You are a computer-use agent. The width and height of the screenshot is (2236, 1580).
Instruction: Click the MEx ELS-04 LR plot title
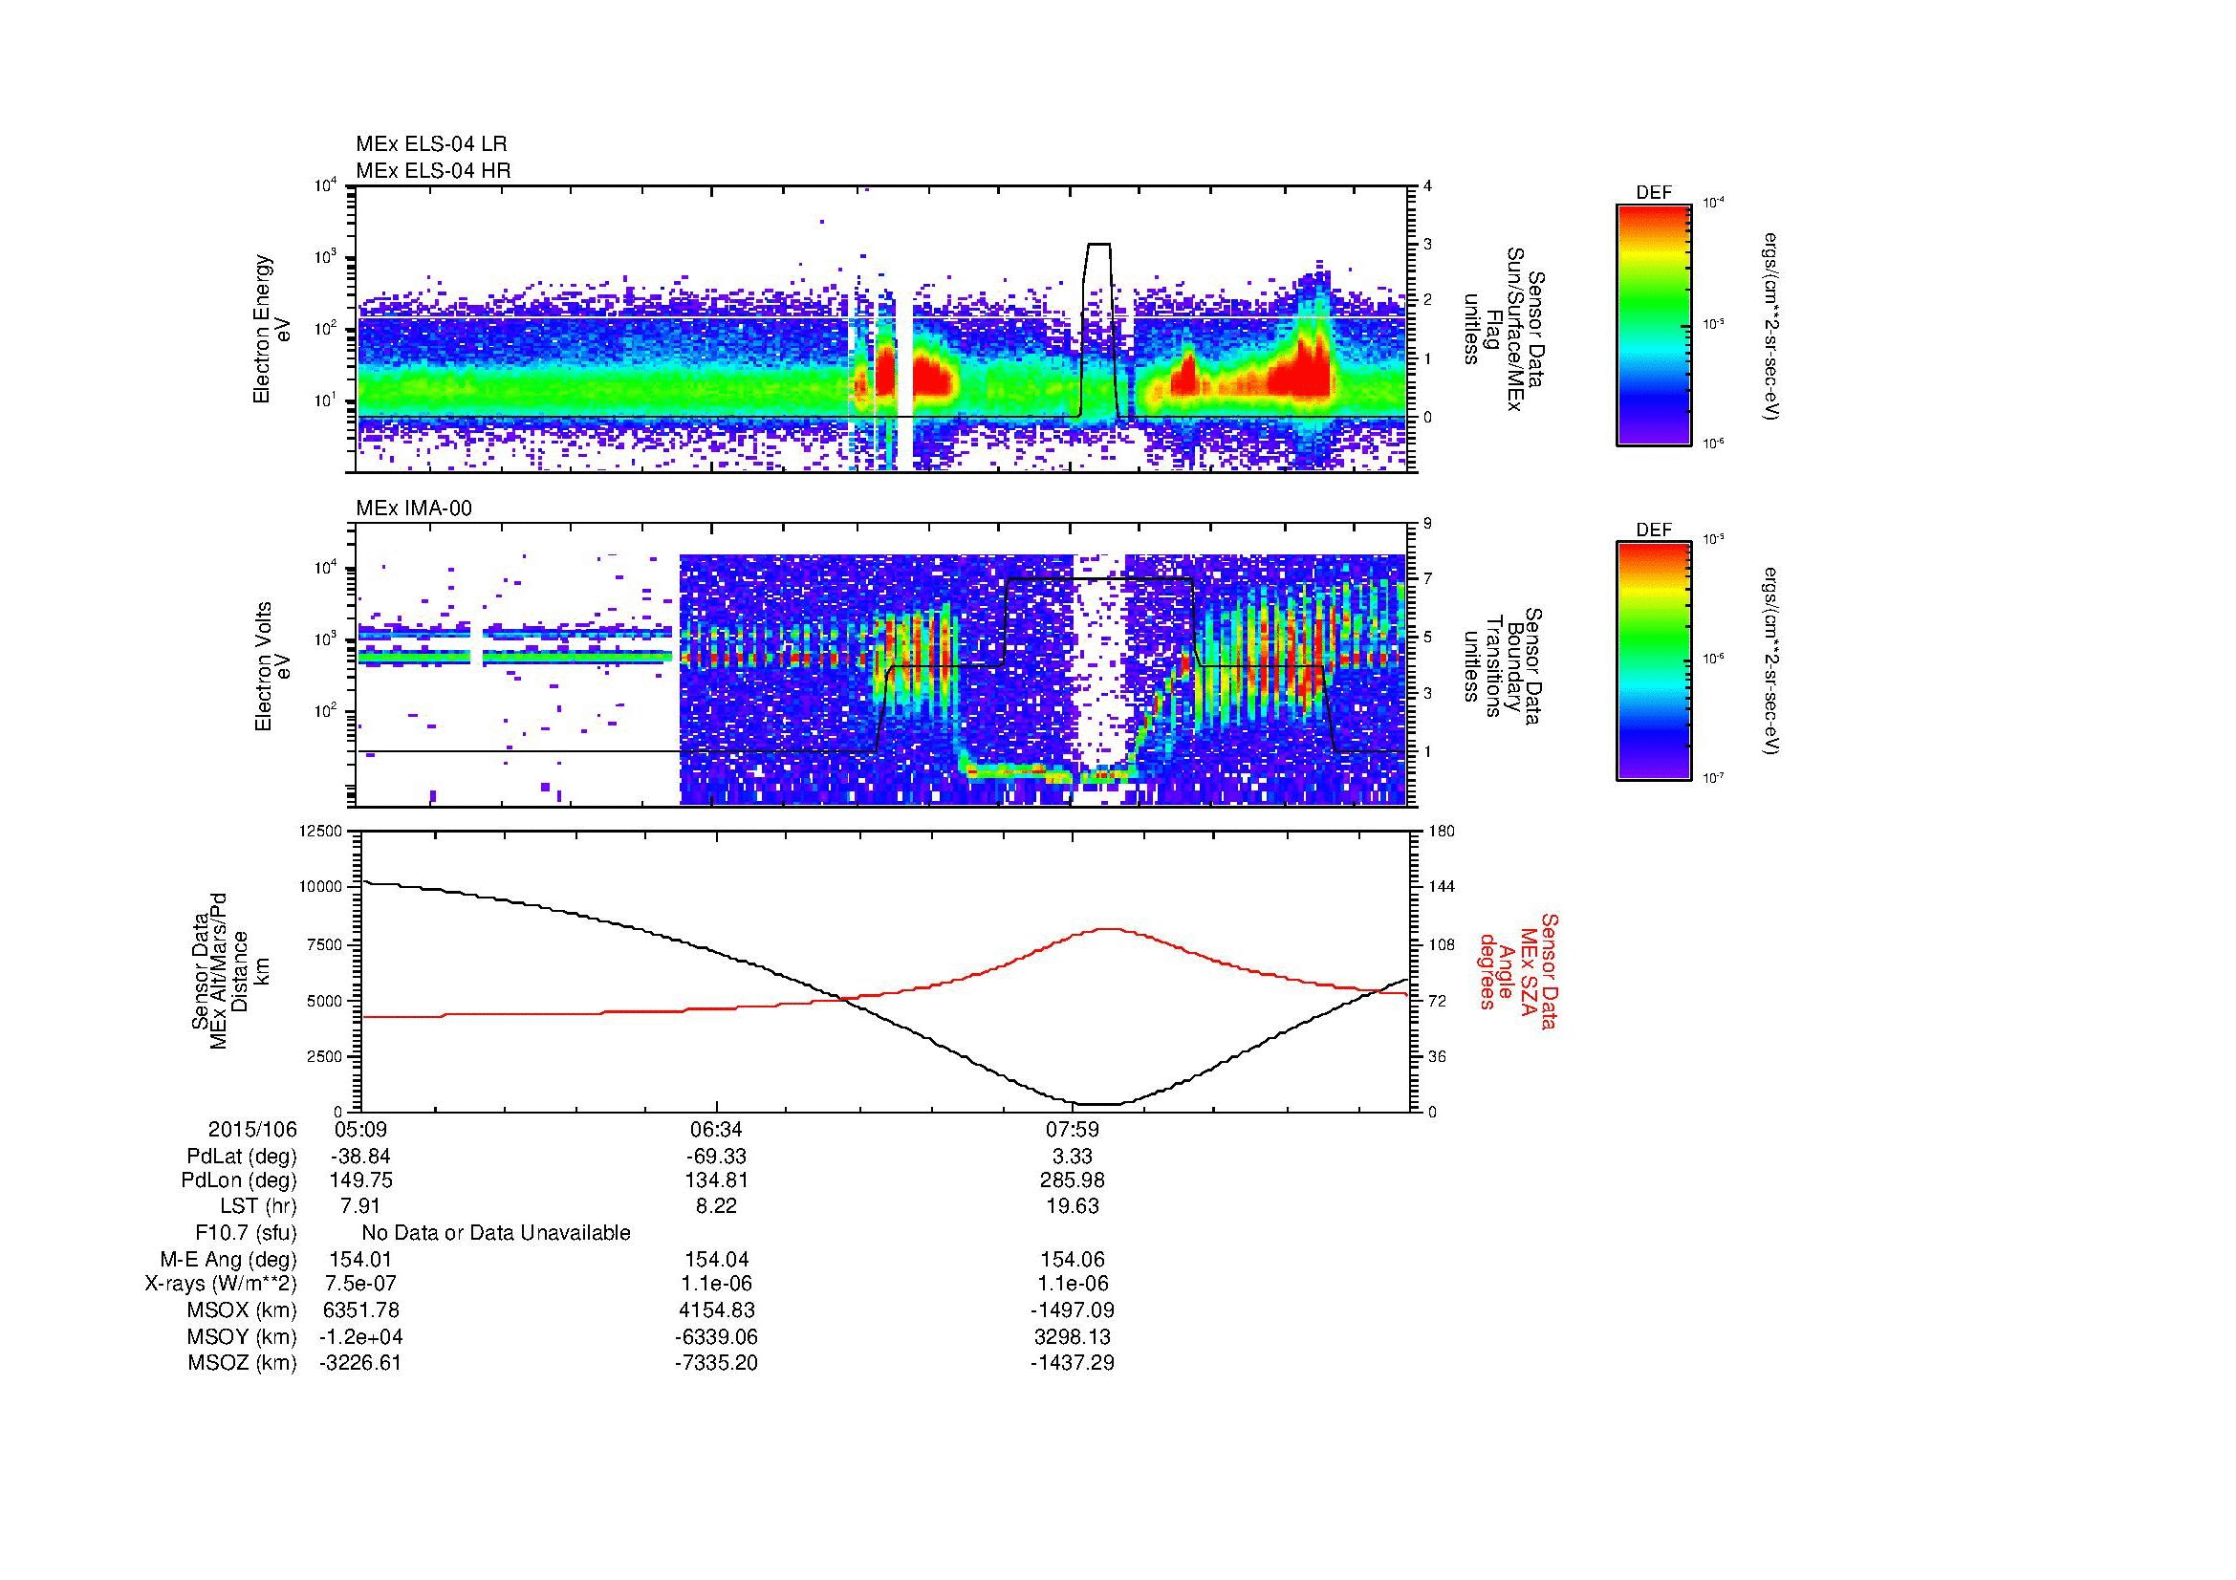coord(430,144)
